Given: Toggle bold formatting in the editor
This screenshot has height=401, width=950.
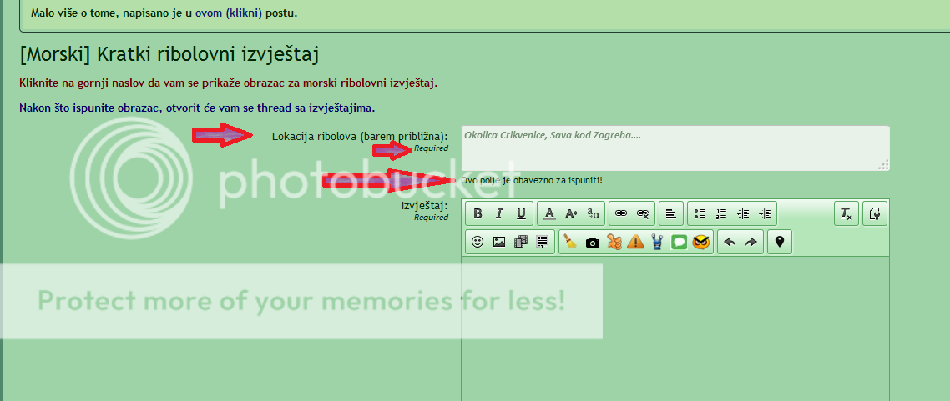Looking at the screenshot, I should pyautogui.click(x=478, y=213).
